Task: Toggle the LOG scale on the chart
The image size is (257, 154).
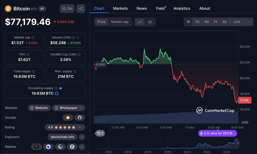Action: (x=236, y=22)
